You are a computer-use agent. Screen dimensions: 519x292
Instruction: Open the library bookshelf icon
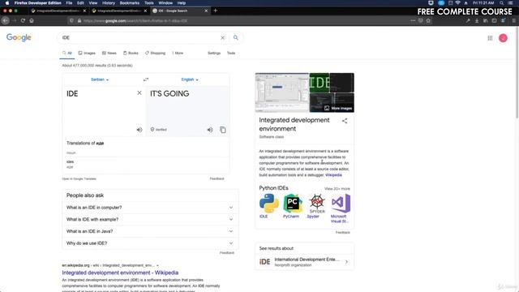pos(485,20)
